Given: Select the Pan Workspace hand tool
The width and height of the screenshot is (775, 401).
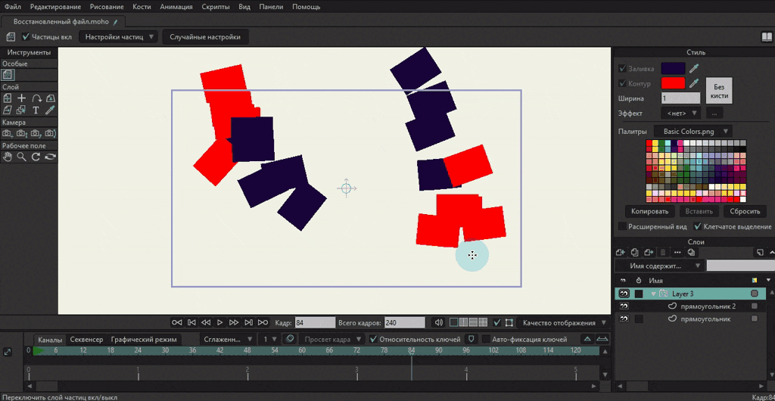Looking at the screenshot, I should [x=8, y=157].
